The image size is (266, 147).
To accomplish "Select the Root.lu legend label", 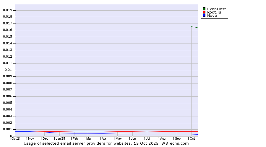I will coord(214,12).
